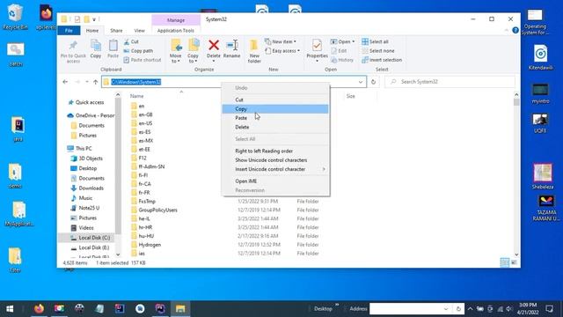Choose Paste in the context menu
Viewport: 563px width, 317px height.
(275, 118)
